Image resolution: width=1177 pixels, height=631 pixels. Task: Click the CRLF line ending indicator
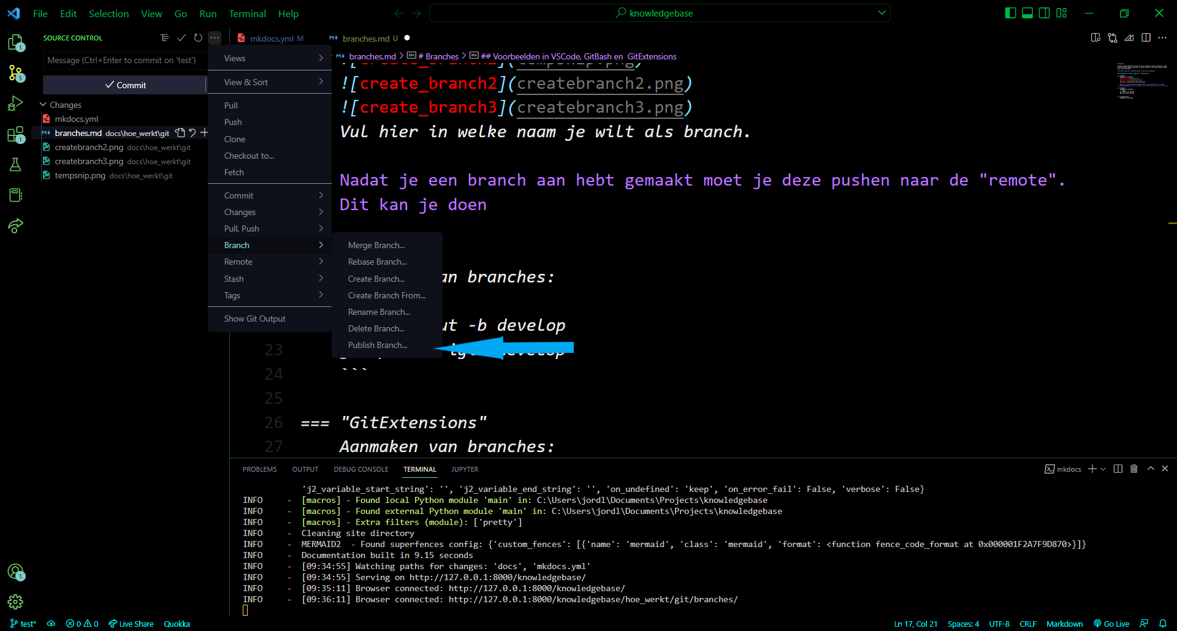coord(1028,624)
